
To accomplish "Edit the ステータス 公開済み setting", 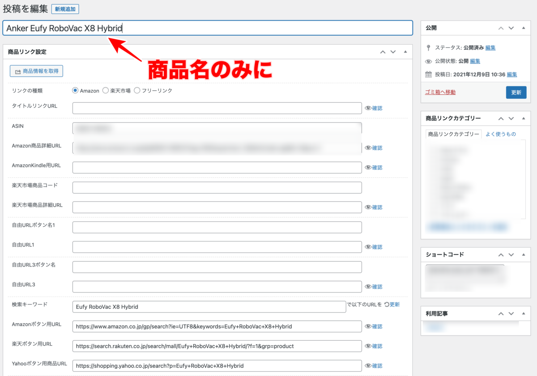I will 490,47.
